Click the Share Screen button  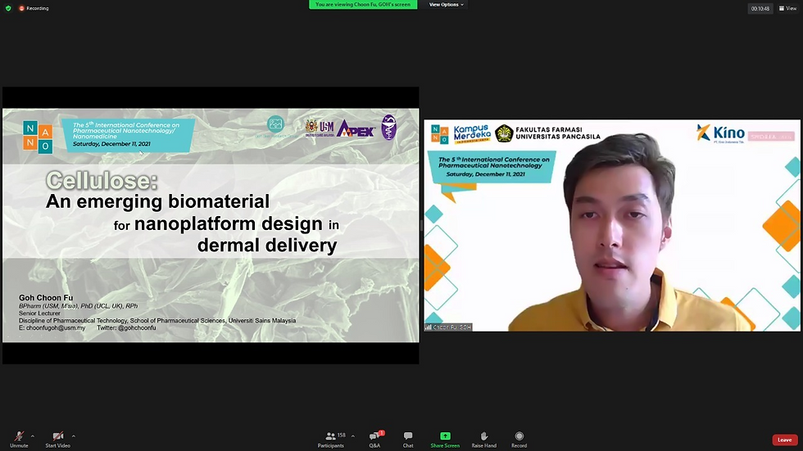pos(445,440)
